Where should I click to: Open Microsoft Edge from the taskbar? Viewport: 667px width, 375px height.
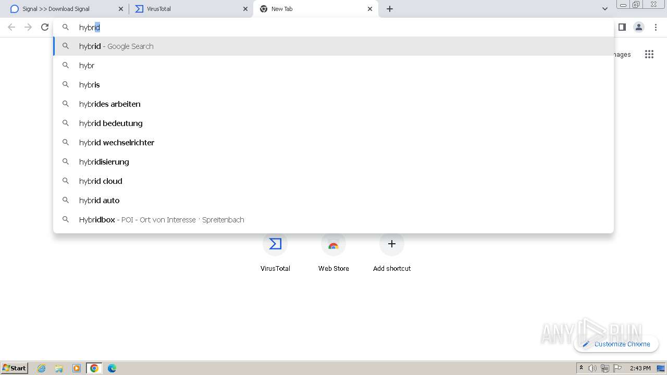pyautogui.click(x=112, y=368)
